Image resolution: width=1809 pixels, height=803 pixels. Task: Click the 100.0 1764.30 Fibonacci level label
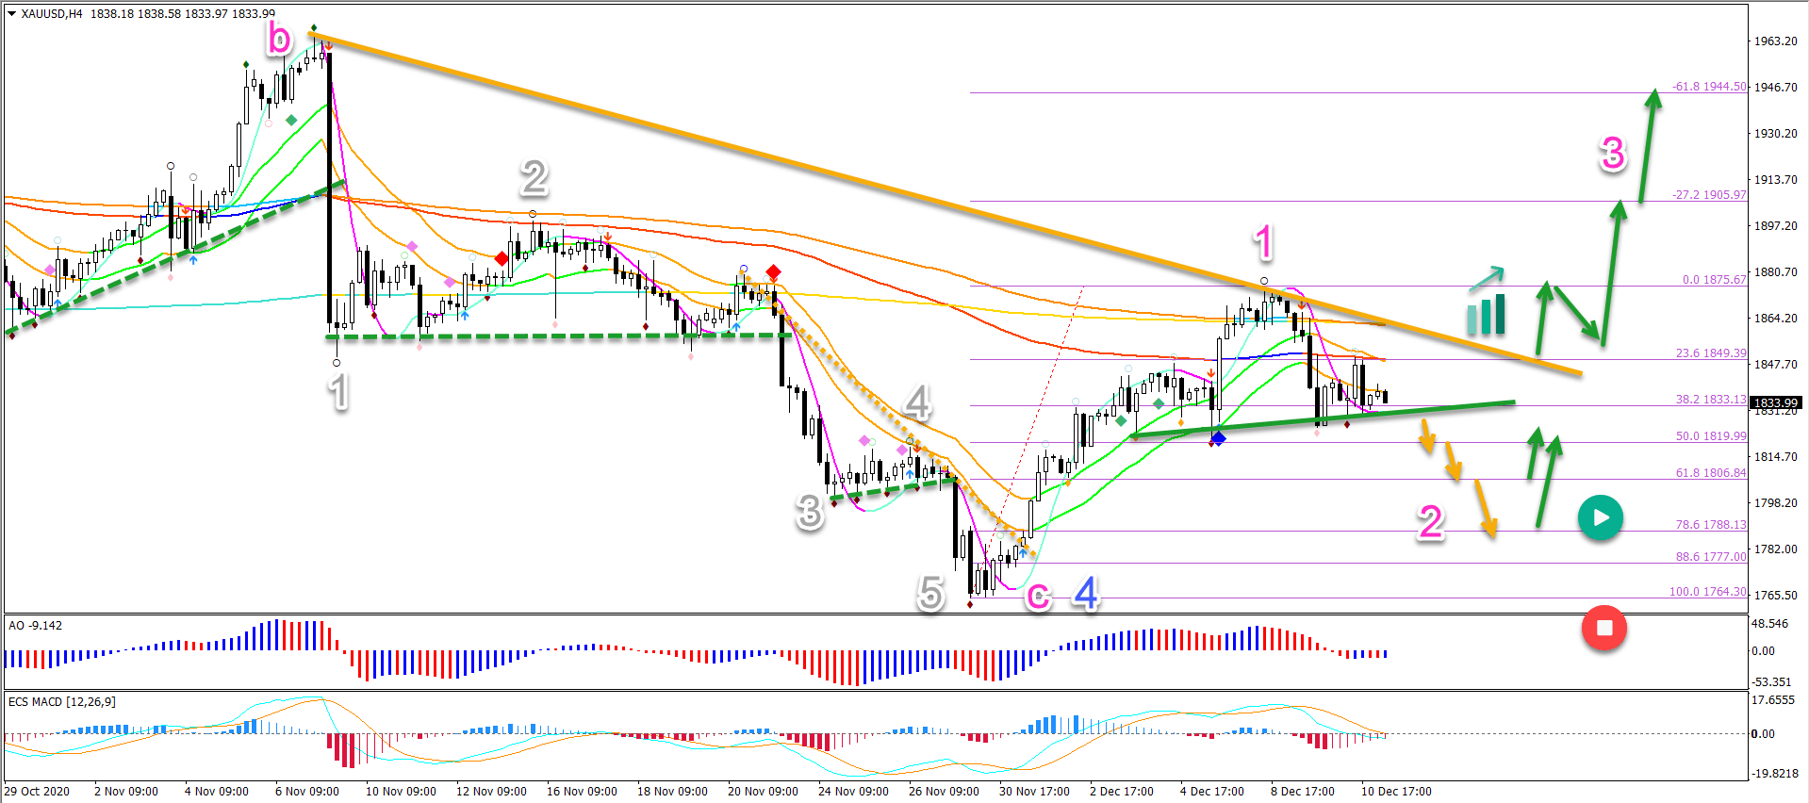(1708, 592)
